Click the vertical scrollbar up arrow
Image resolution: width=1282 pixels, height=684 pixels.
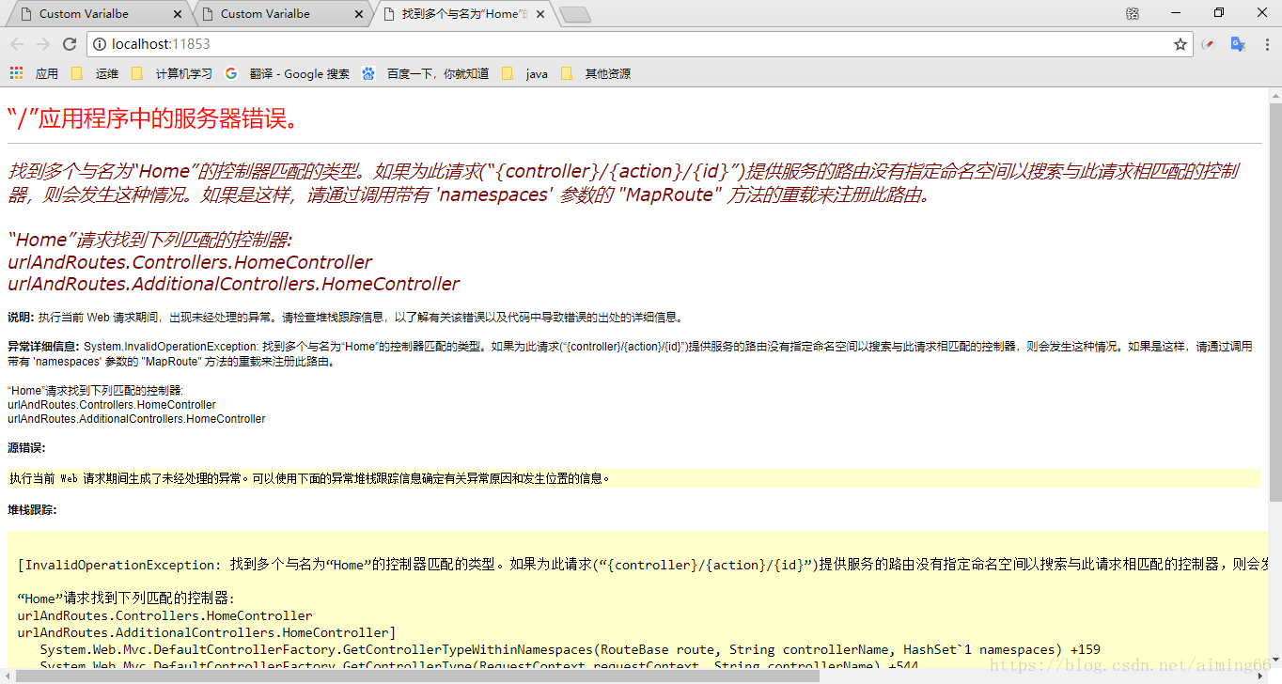(x=1274, y=96)
